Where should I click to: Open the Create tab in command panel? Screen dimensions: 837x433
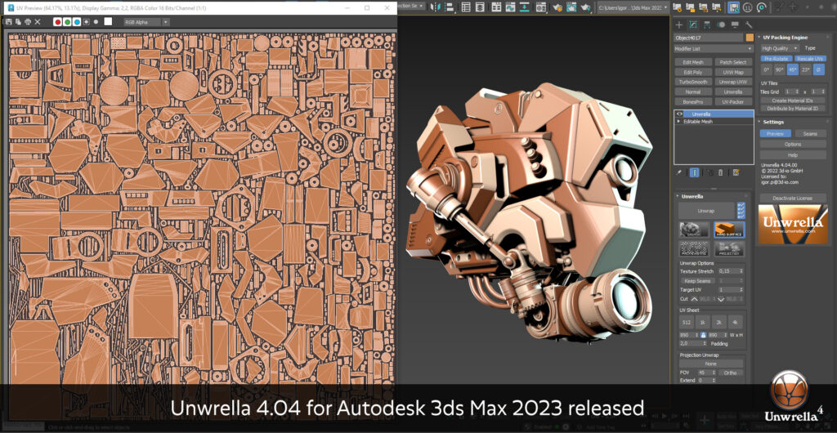(679, 25)
